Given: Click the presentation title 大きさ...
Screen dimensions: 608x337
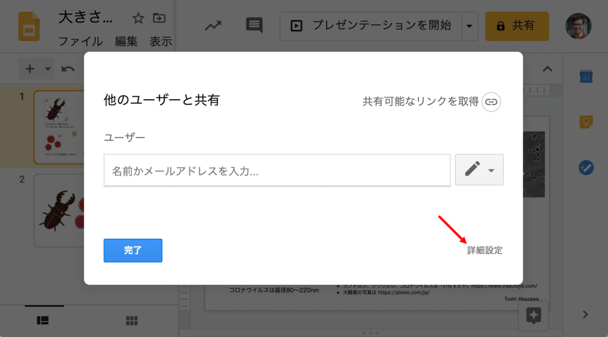Looking at the screenshot, I should (86, 19).
